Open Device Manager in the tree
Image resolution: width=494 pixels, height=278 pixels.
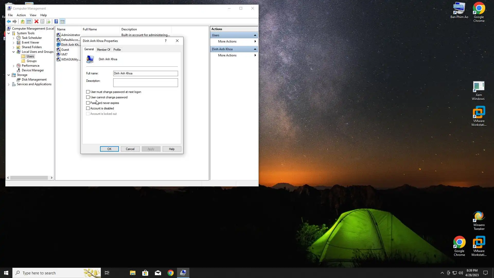33,70
